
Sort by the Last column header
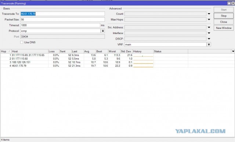point(77,51)
